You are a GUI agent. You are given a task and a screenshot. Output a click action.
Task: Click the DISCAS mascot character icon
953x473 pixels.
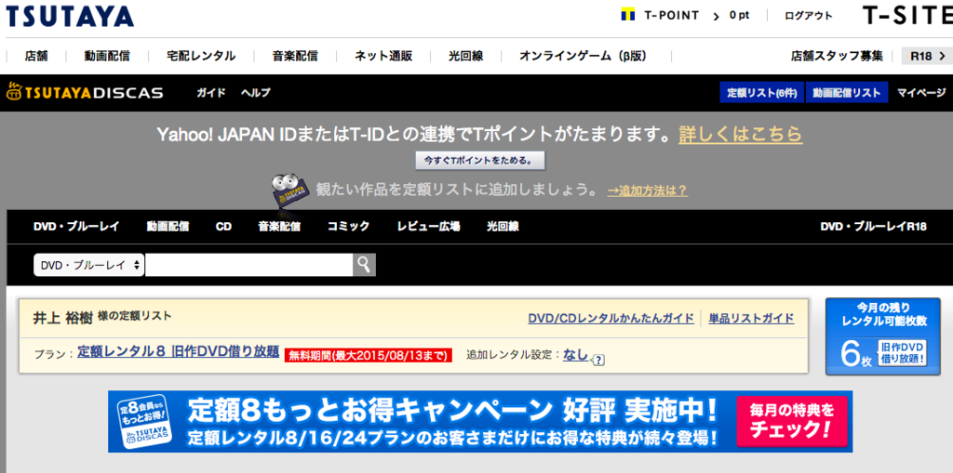pos(290,192)
